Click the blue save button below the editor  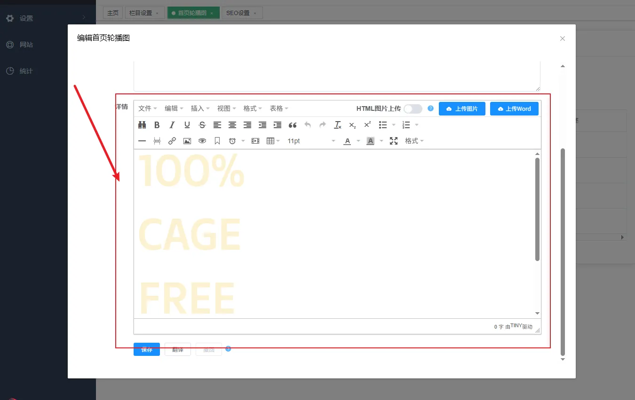coord(147,349)
